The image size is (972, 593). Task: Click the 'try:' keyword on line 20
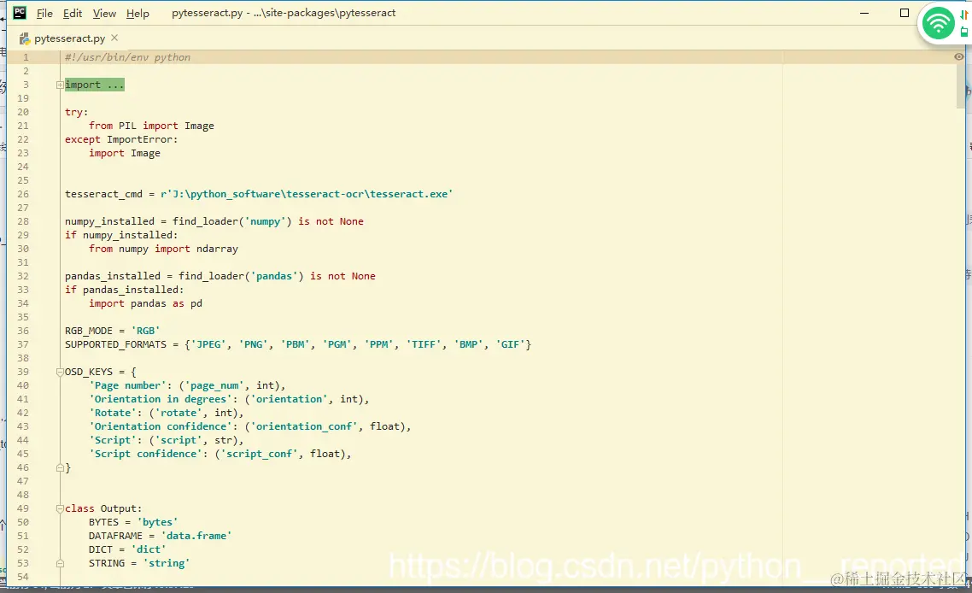pos(76,112)
